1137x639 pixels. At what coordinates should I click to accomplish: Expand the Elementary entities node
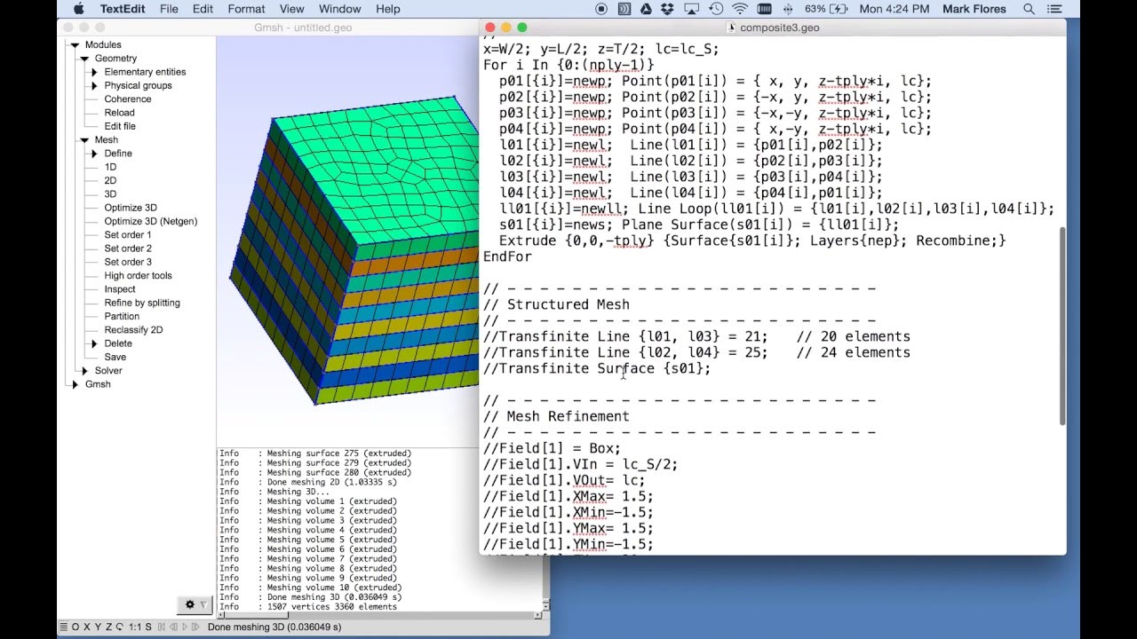(x=94, y=72)
